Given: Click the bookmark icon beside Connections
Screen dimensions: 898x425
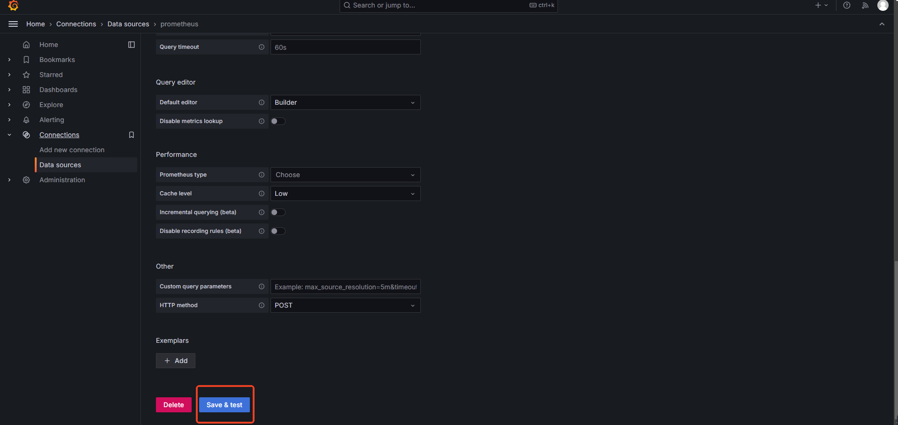Looking at the screenshot, I should [x=132, y=135].
